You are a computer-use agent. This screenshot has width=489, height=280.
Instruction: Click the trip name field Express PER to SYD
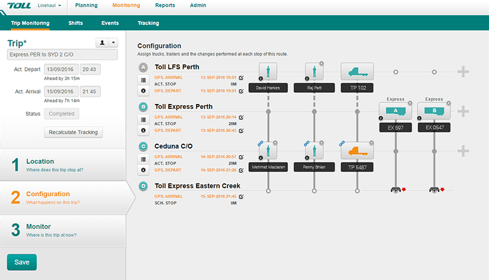pos(62,54)
